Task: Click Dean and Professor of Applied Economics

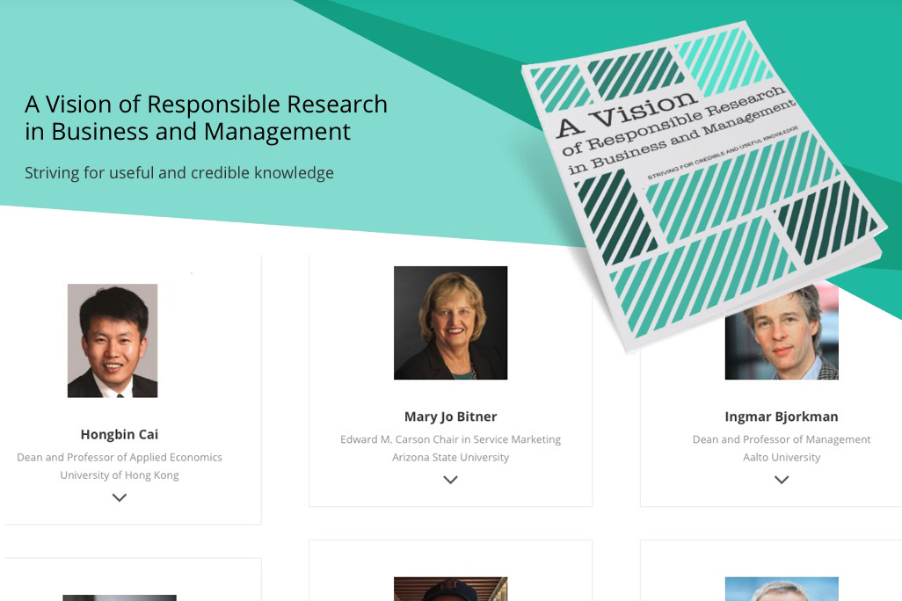Action: pyautogui.click(x=119, y=457)
